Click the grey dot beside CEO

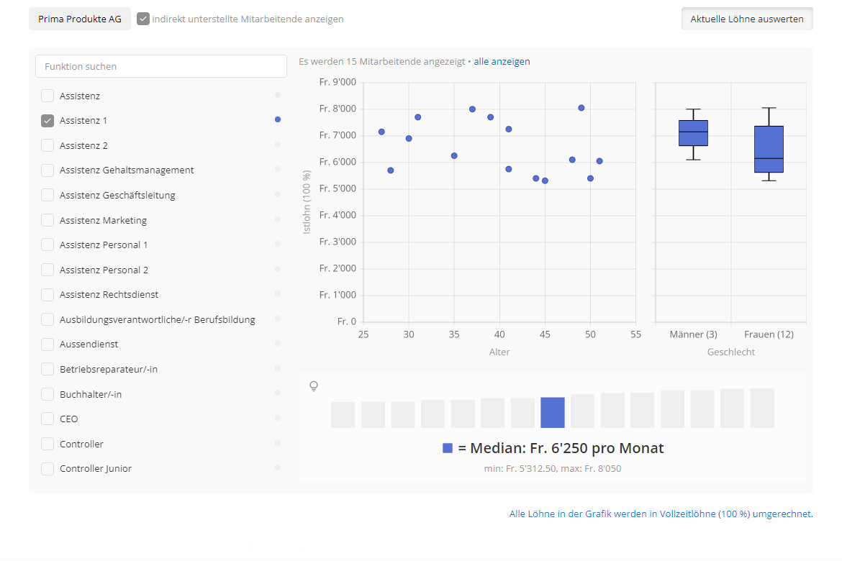278,418
